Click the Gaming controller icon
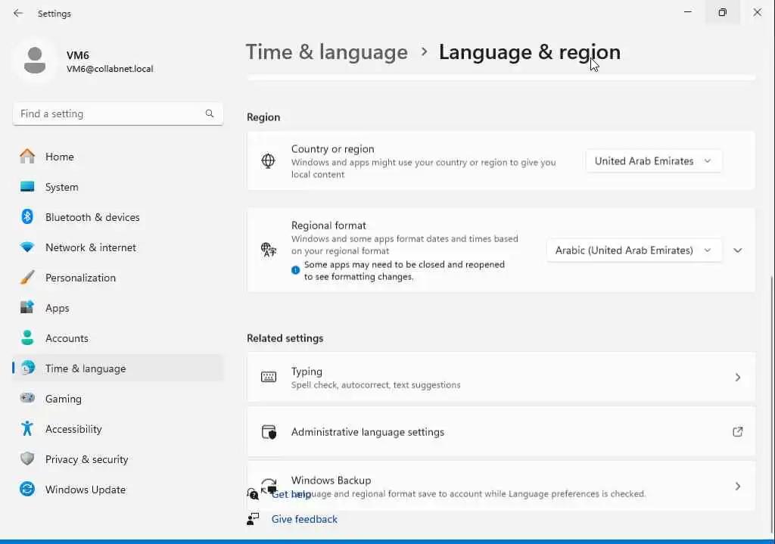 (27, 398)
